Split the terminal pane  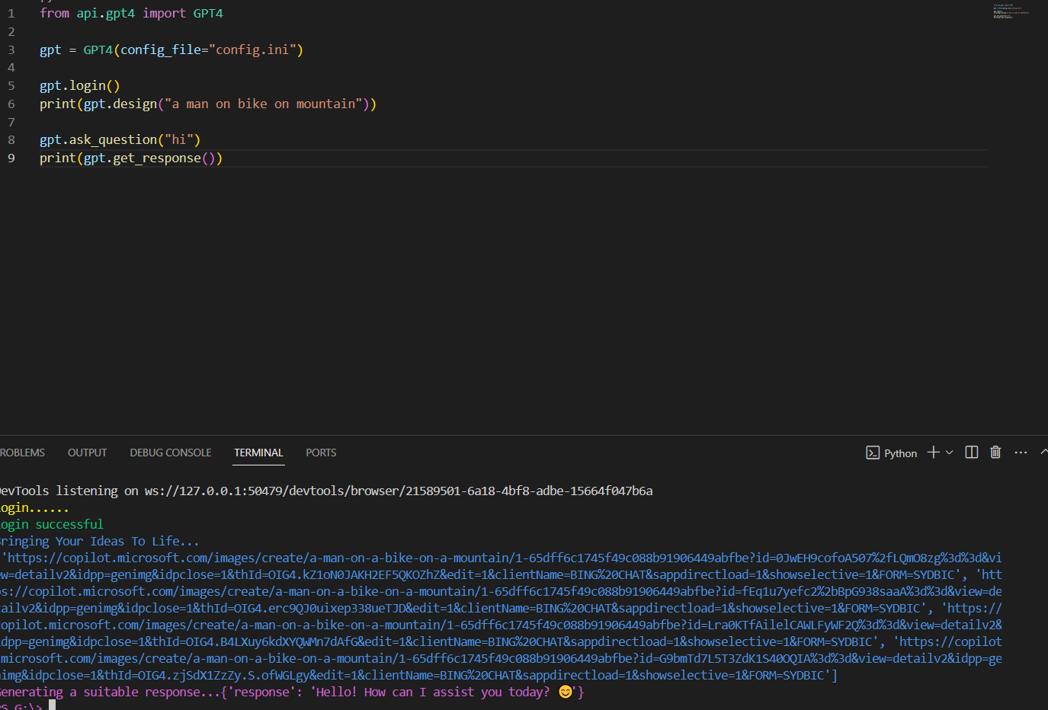click(971, 453)
